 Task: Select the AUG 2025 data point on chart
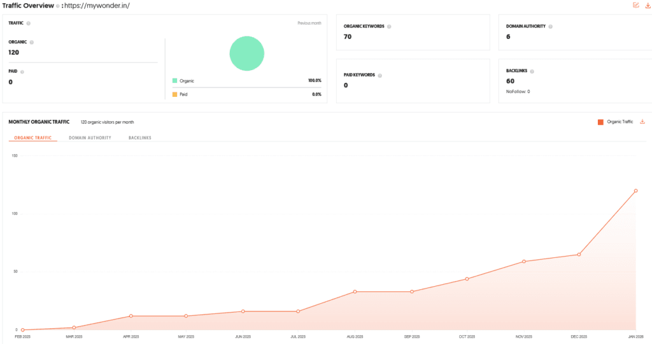click(x=355, y=292)
